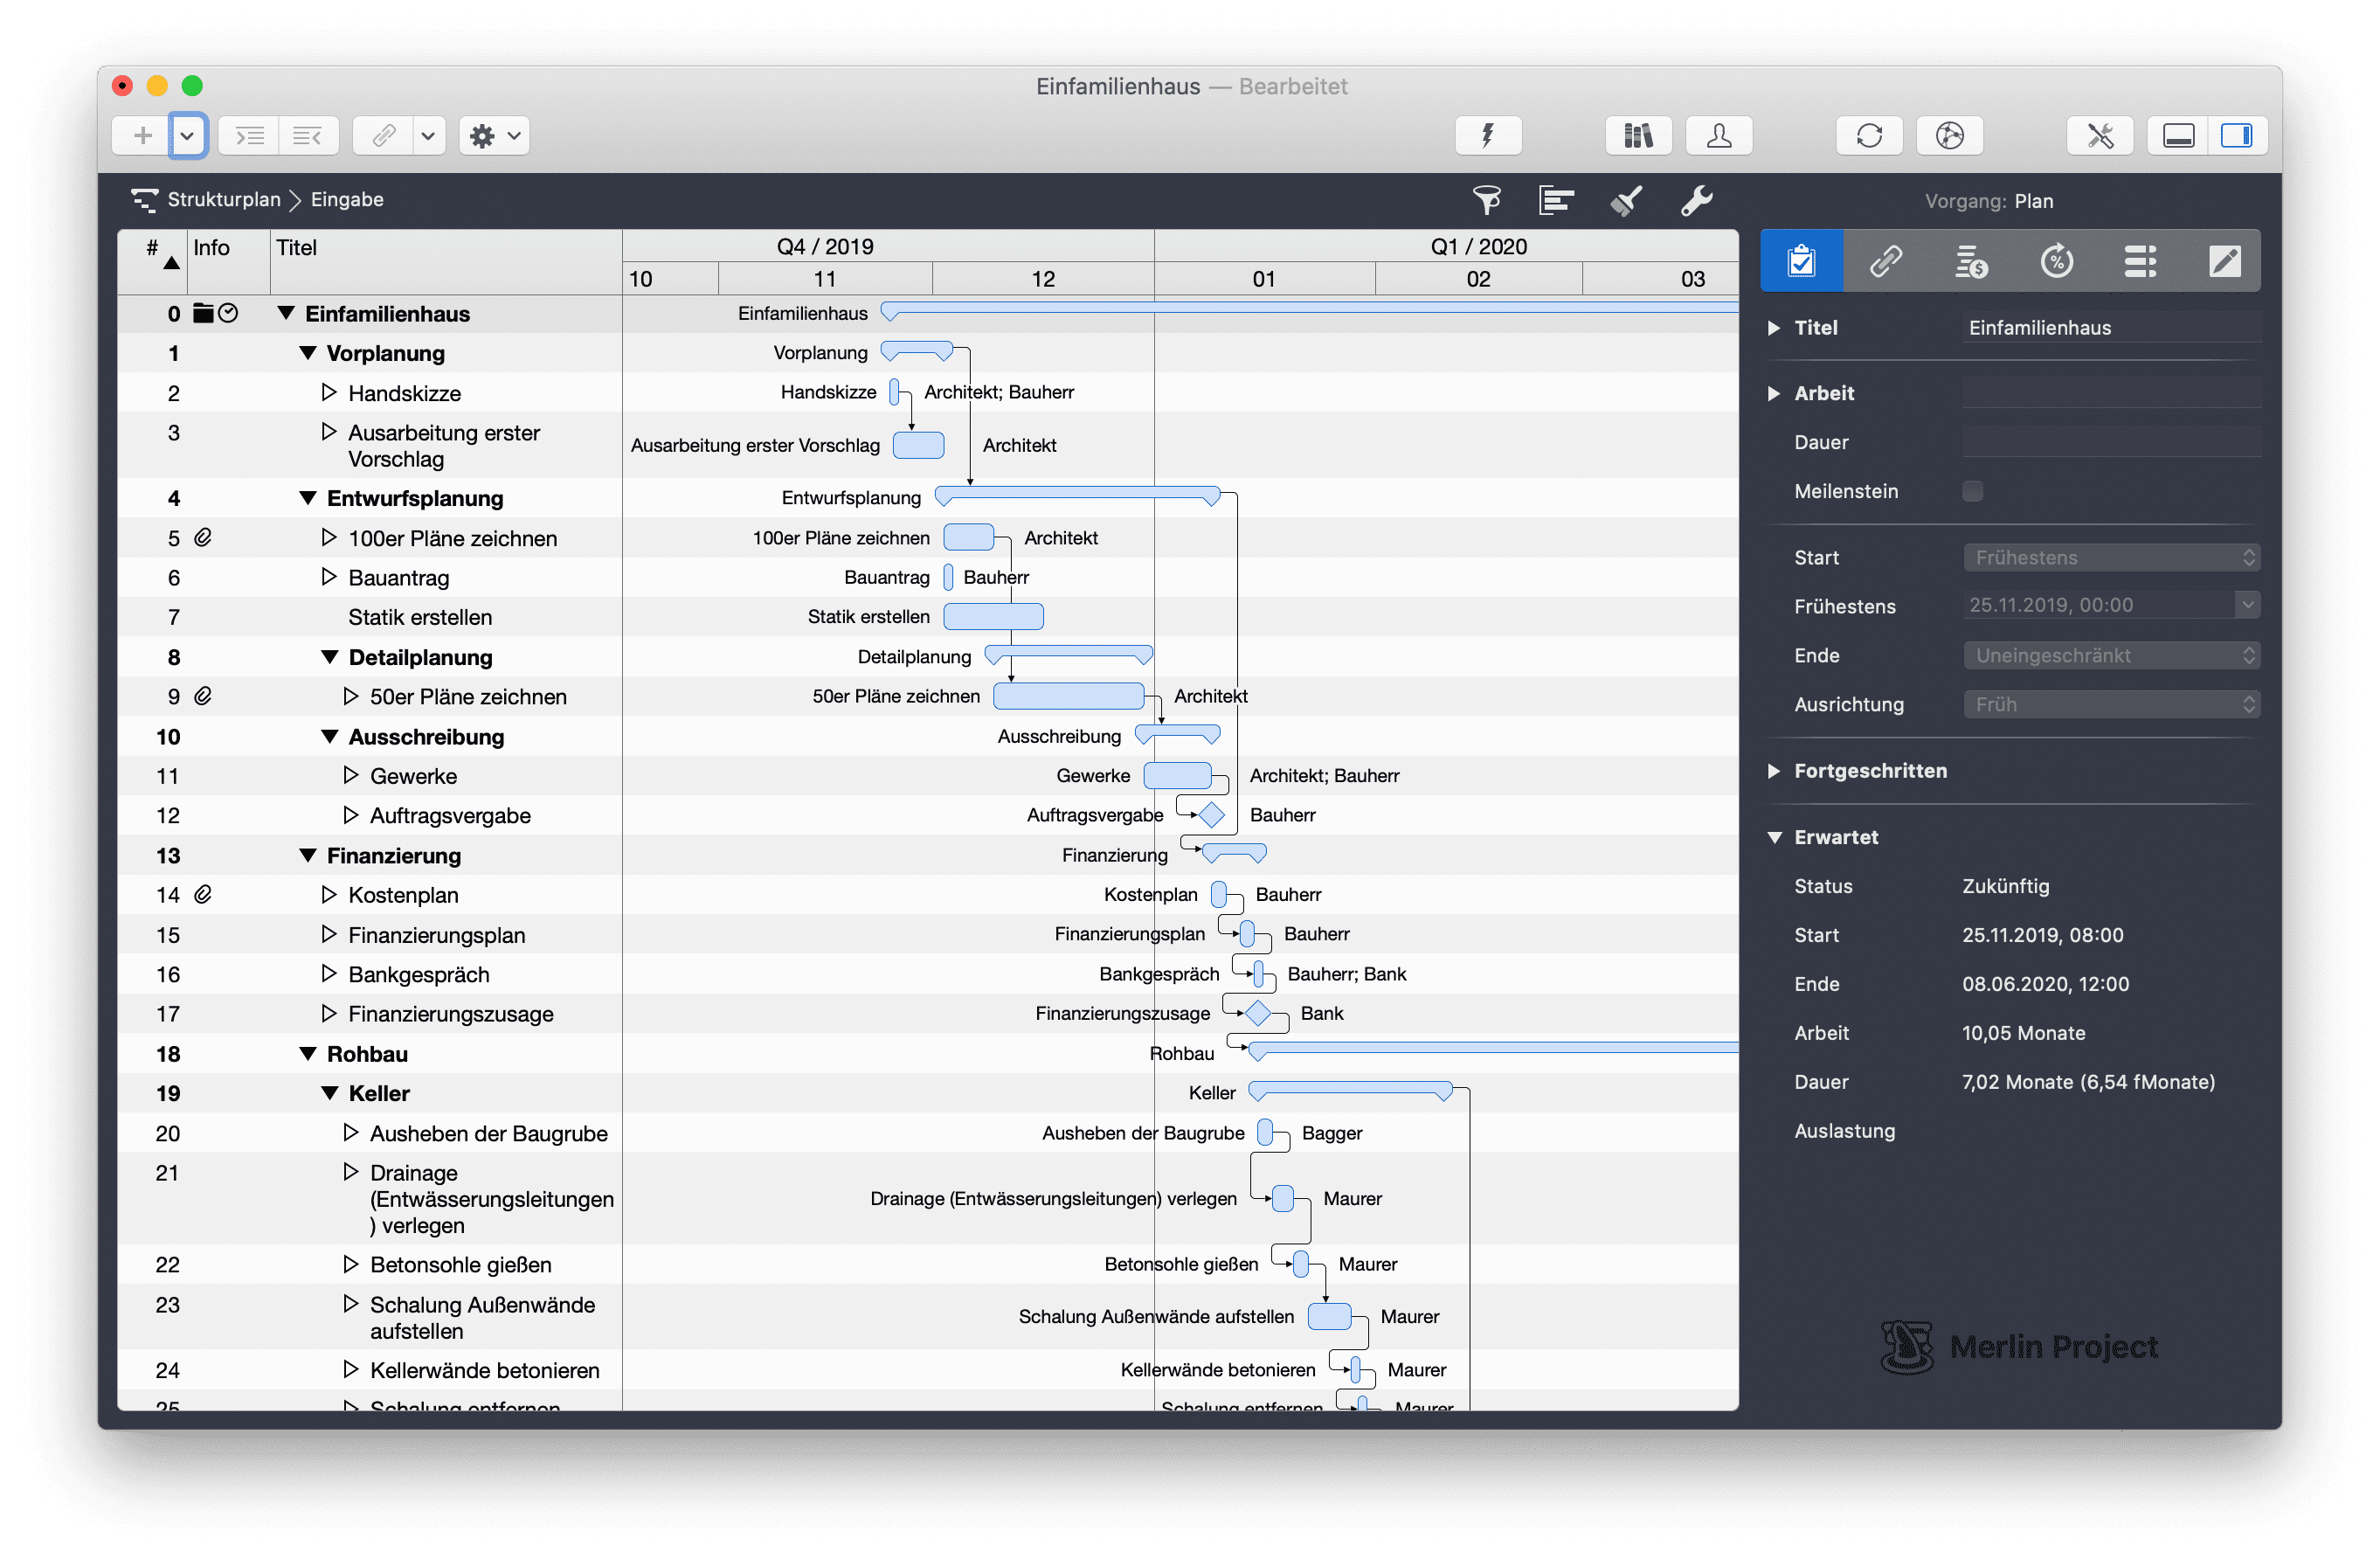Toggle the Meilenstein checkbox
Screen dimensions: 2380x1559
pos(1972,491)
